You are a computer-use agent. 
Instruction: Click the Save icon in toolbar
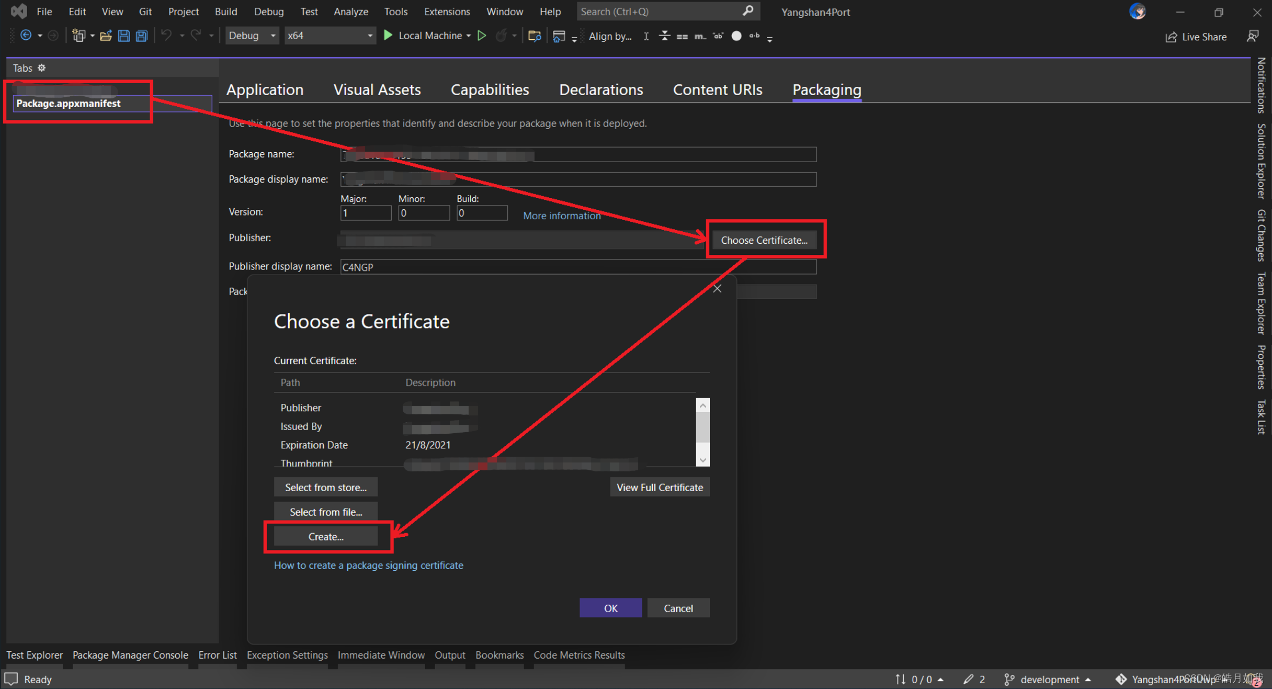123,36
